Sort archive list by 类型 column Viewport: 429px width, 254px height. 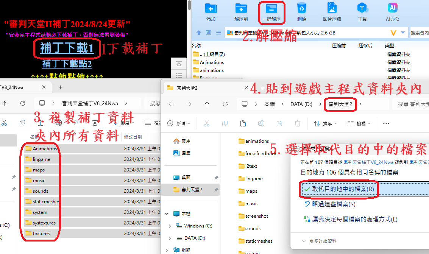(390, 46)
